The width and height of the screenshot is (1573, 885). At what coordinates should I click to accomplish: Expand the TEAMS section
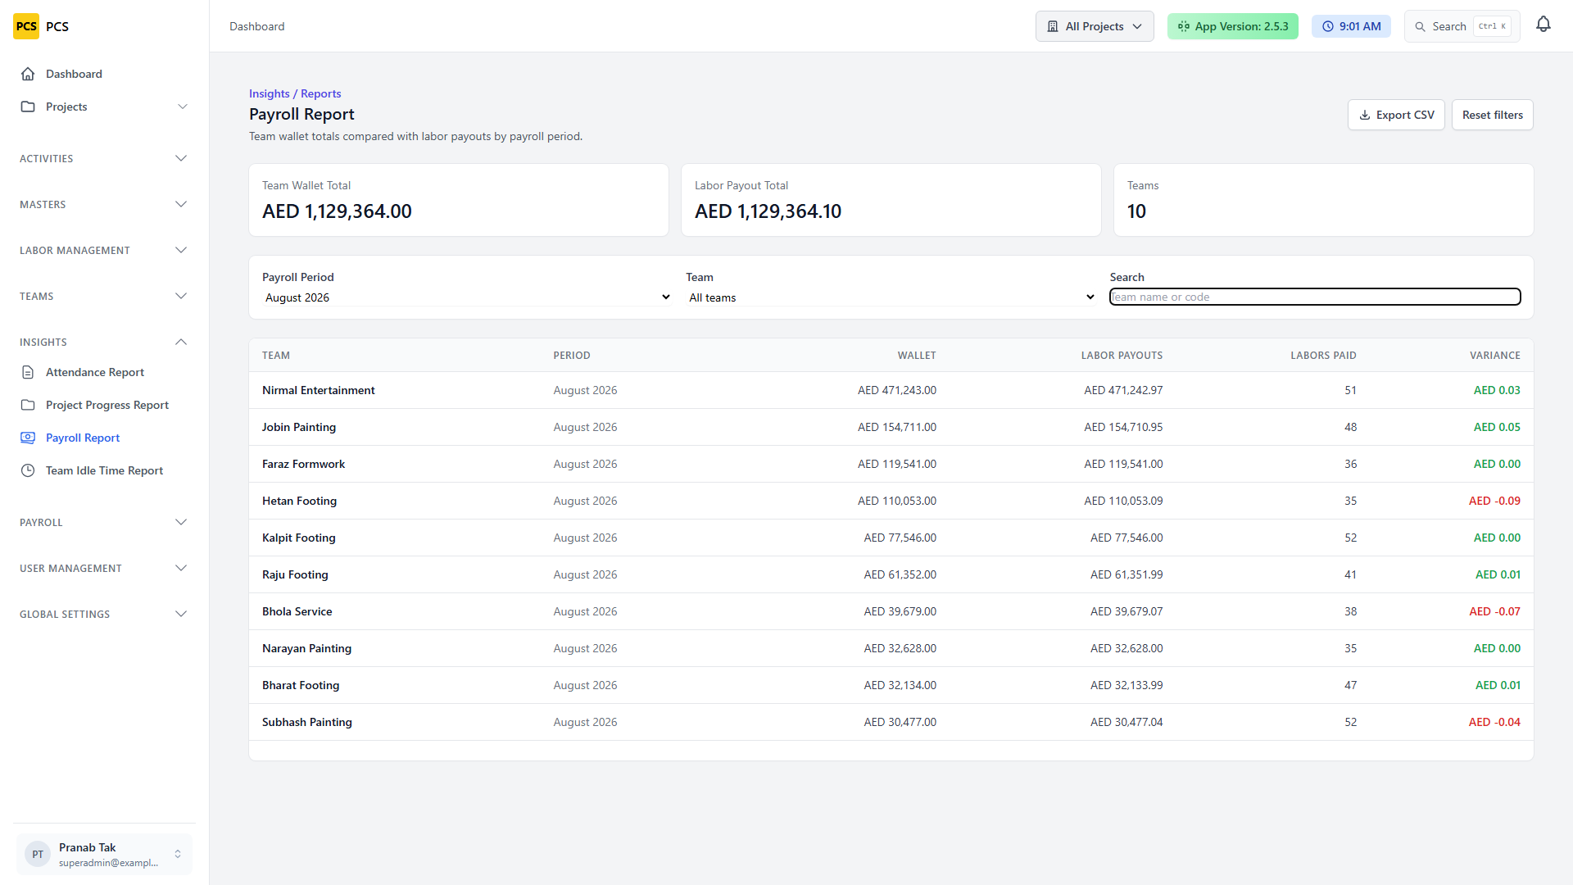[x=104, y=296]
